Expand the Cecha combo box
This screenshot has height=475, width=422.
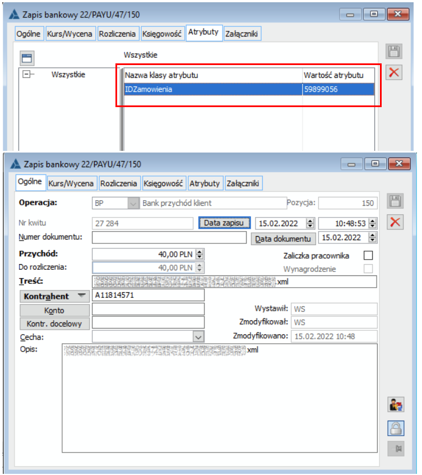(x=198, y=336)
